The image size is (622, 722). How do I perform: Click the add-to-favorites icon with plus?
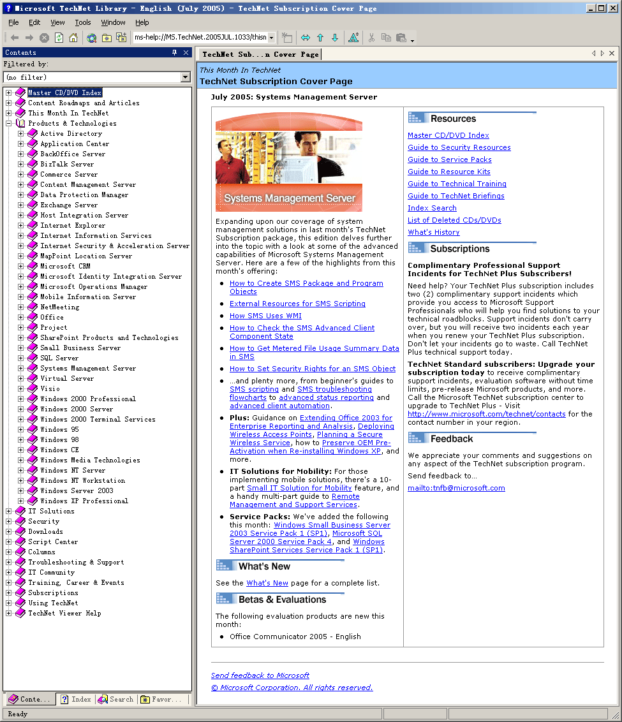[121, 38]
